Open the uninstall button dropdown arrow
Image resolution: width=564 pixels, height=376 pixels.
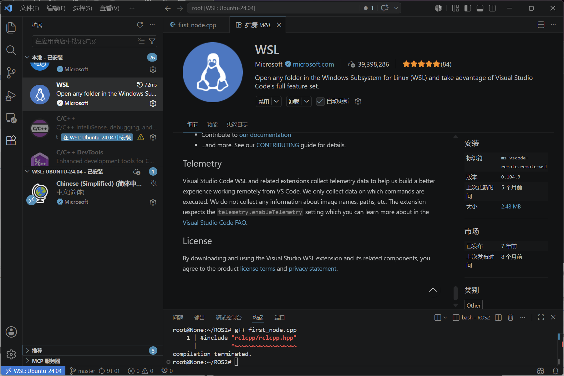click(307, 101)
